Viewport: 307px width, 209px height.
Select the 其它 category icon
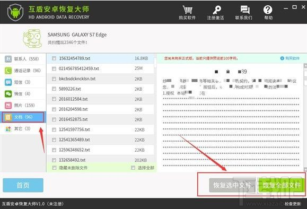coord(8,129)
